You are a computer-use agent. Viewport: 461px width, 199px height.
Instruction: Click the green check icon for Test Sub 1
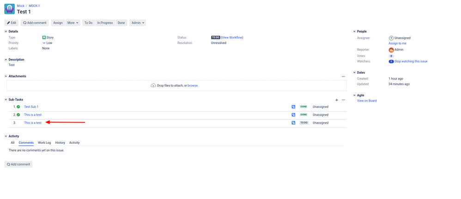[x=18, y=107]
